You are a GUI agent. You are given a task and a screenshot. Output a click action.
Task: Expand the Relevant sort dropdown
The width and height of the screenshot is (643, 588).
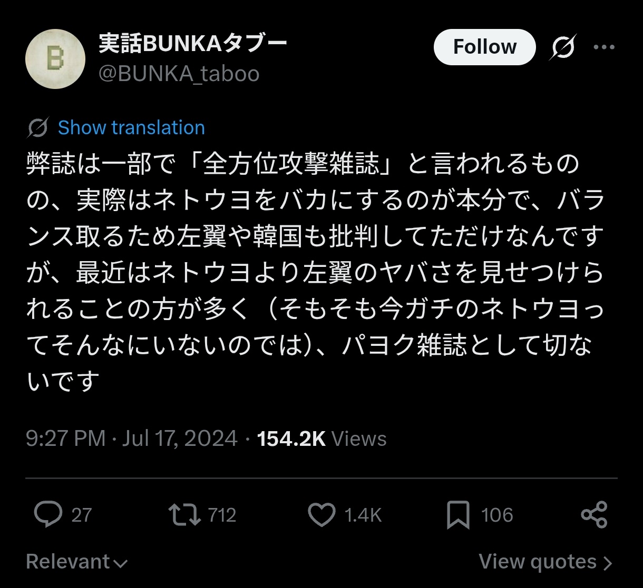point(77,562)
